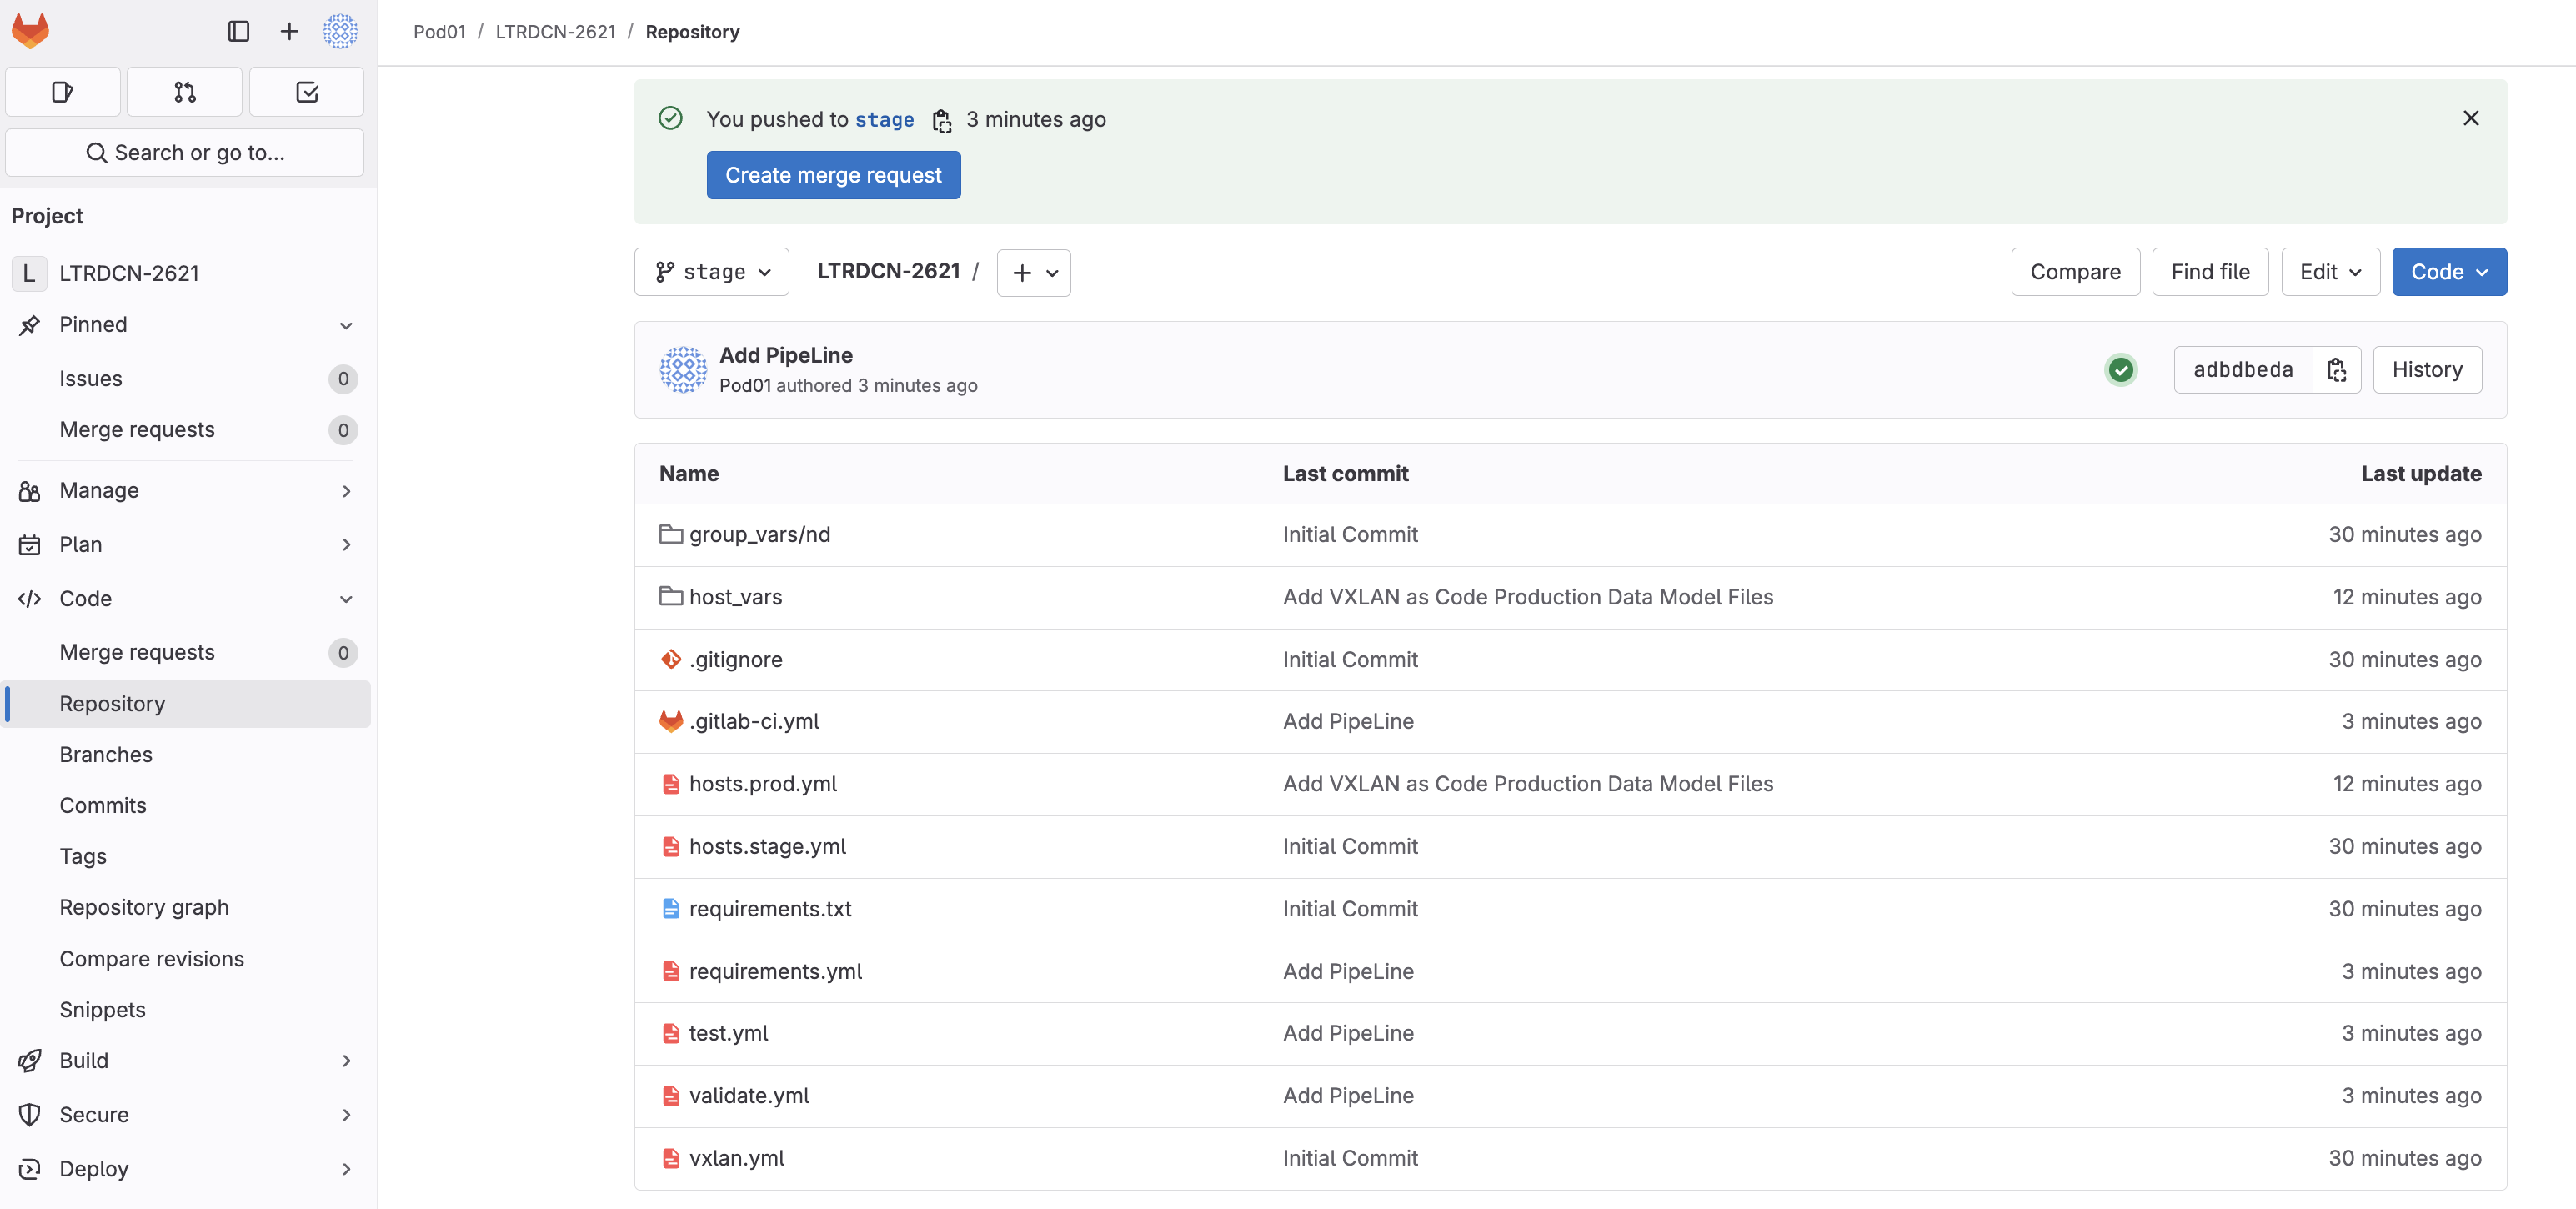Open assigned issues icon in sidebar
Viewport: 2576px width, 1209px height.
pyautogui.click(x=62, y=92)
